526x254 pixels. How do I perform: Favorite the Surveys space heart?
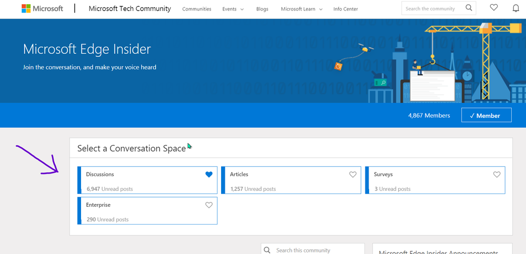497,174
